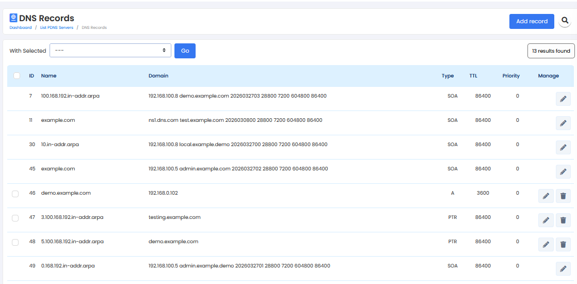Check the box for record ID 46
The image size is (577, 284).
[15, 194]
